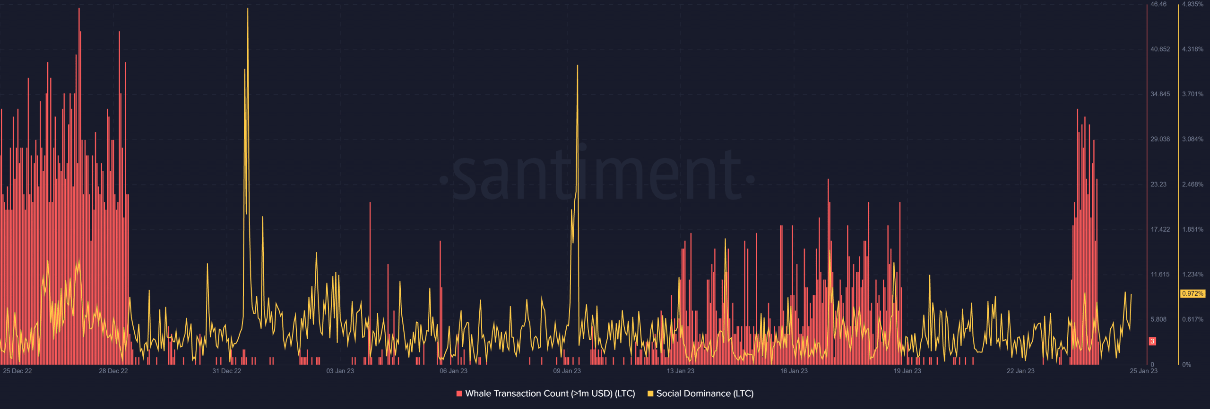This screenshot has height=409, width=1210.
Task: Select the 06 Jan 23 date label
Action: 454,371
